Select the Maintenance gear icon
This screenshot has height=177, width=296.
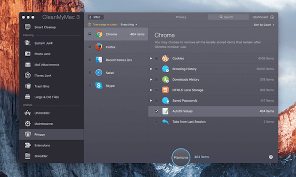pos(28,123)
